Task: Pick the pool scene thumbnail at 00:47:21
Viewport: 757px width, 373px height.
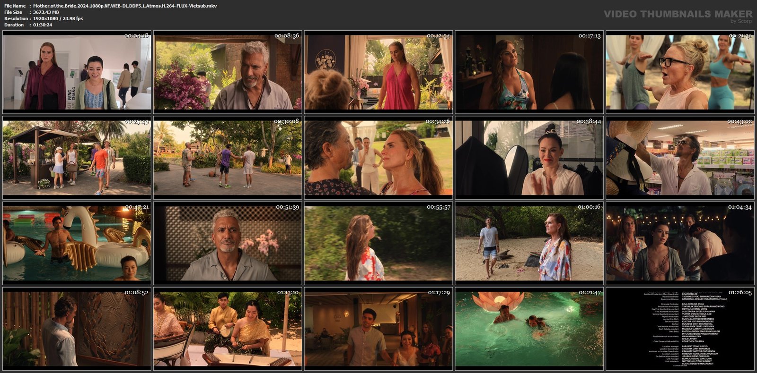Action: click(x=77, y=243)
